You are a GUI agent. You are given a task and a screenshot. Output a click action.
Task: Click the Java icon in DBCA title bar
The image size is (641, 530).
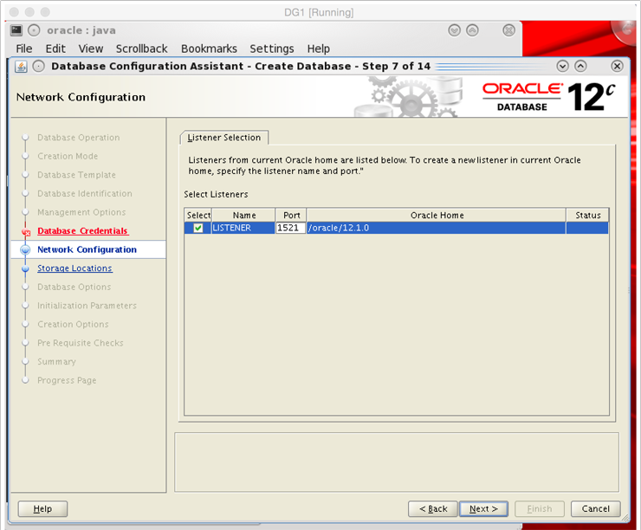pos(21,66)
